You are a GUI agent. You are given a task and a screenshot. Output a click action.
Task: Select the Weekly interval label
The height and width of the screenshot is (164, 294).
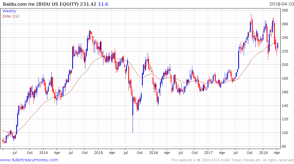pos(9,11)
